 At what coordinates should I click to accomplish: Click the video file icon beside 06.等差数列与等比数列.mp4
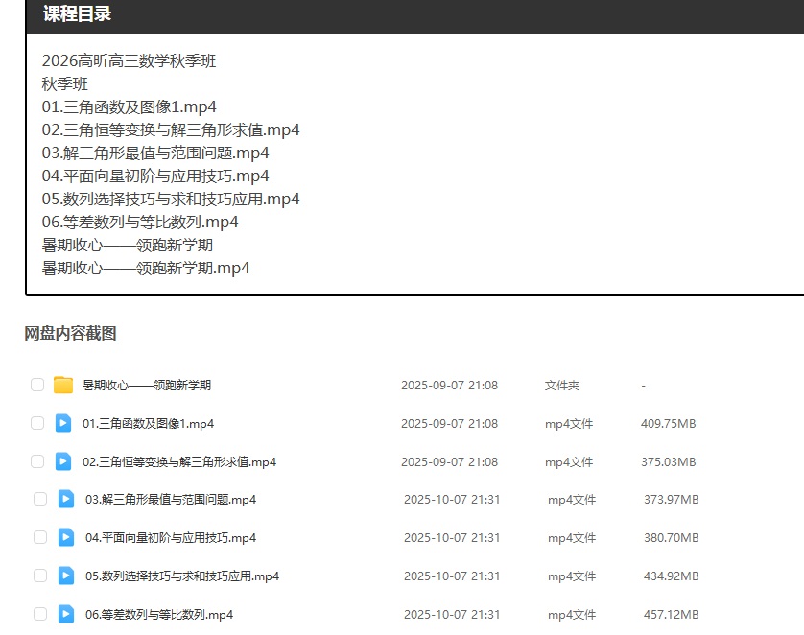tap(66, 614)
